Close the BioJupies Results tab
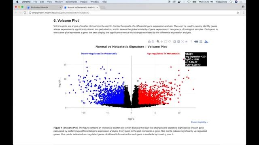Viewport: 259px width, 145px height. point(60,7)
